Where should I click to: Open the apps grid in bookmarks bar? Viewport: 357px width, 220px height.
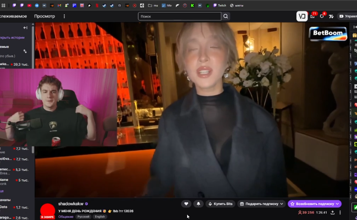click(x=3, y=6)
